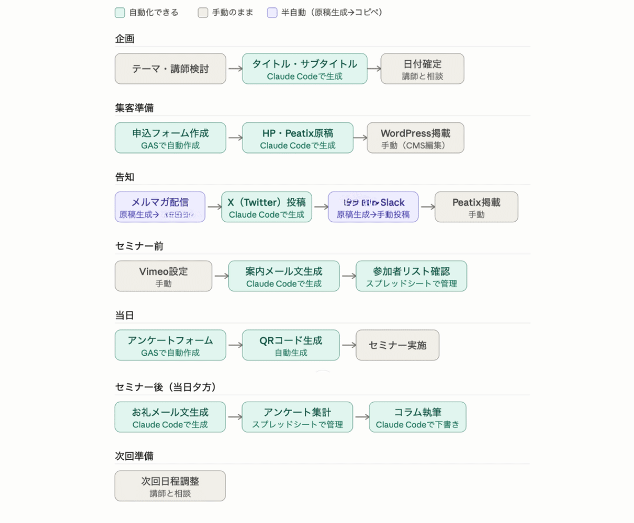Click the QRコード生成 node
Screen dimensions: 634x523
[x=291, y=345]
